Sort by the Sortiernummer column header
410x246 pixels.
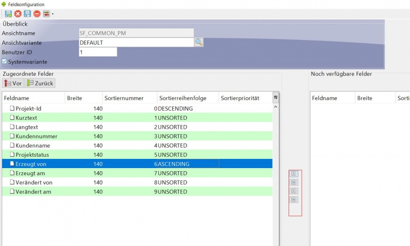pyautogui.click(x=123, y=98)
